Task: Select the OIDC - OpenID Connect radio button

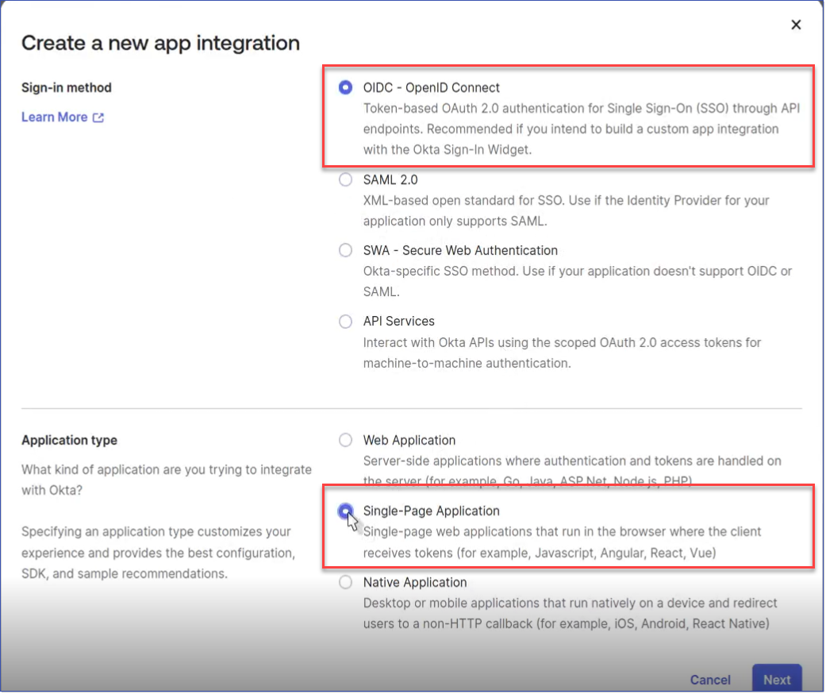Action: (x=346, y=87)
